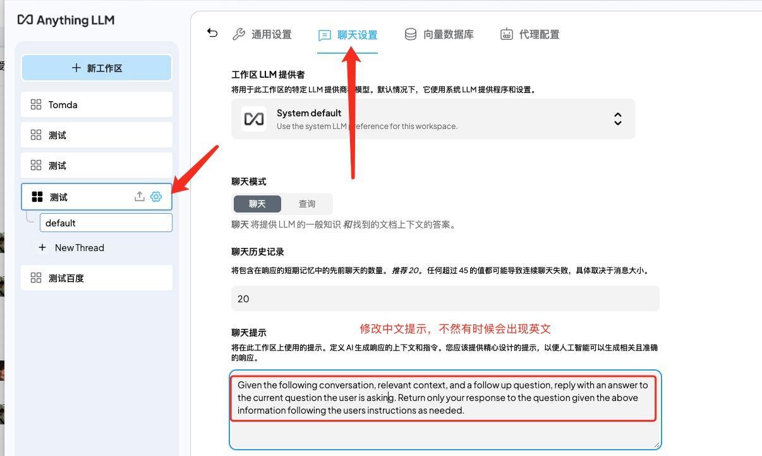Click the wrench icon for 通用设置
Screen dimensions: 762x456
point(239,34)
